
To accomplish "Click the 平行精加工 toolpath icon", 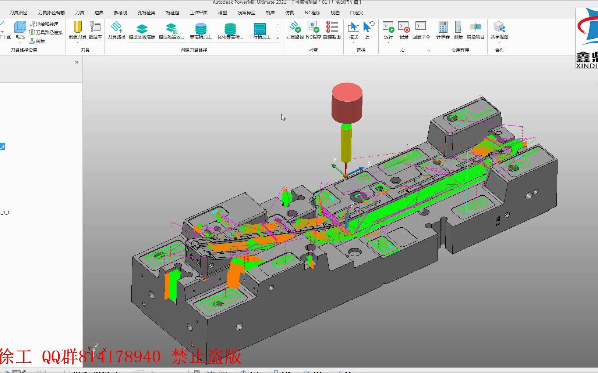I will [259, 31].
